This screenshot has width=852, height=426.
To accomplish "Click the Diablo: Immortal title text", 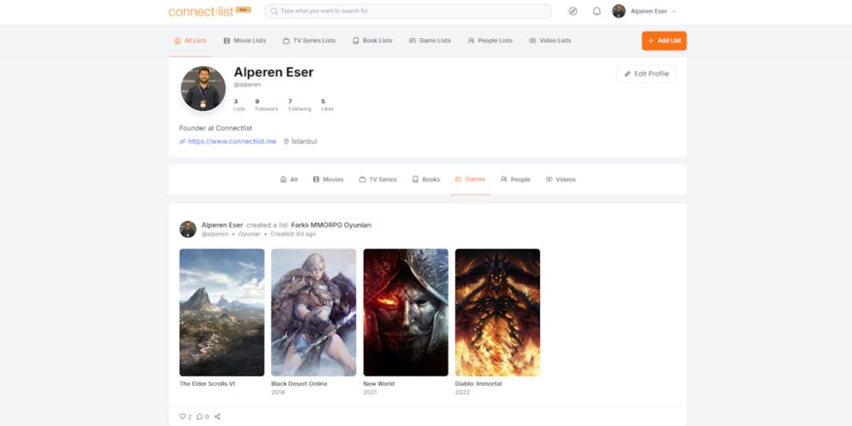I will point(479,383).
